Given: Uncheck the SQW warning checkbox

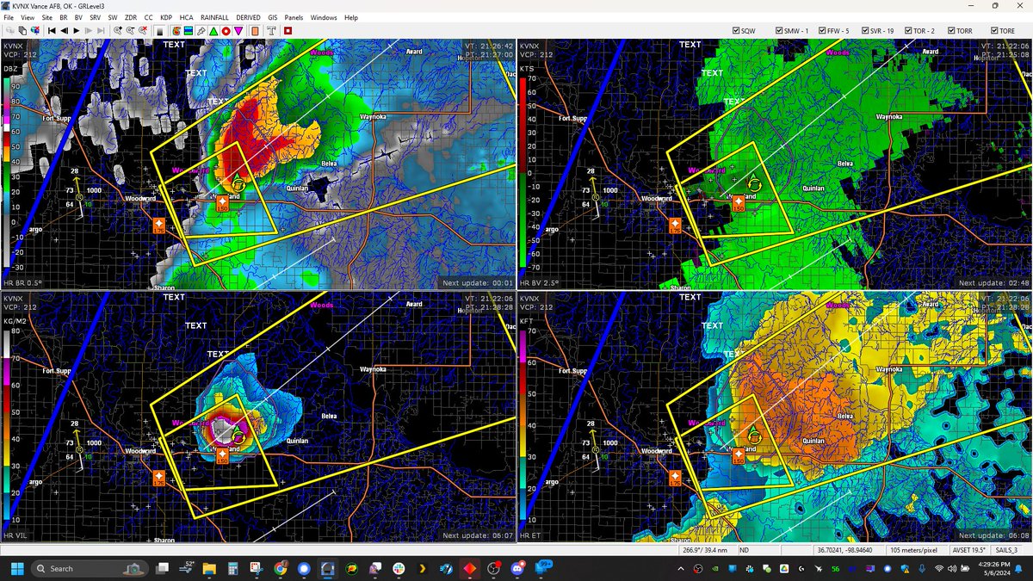Looking at the screenshot, I should [x=735, y=31].
